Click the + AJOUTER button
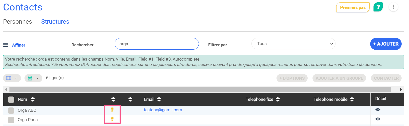The image size is (409, 126). (386, 44)
